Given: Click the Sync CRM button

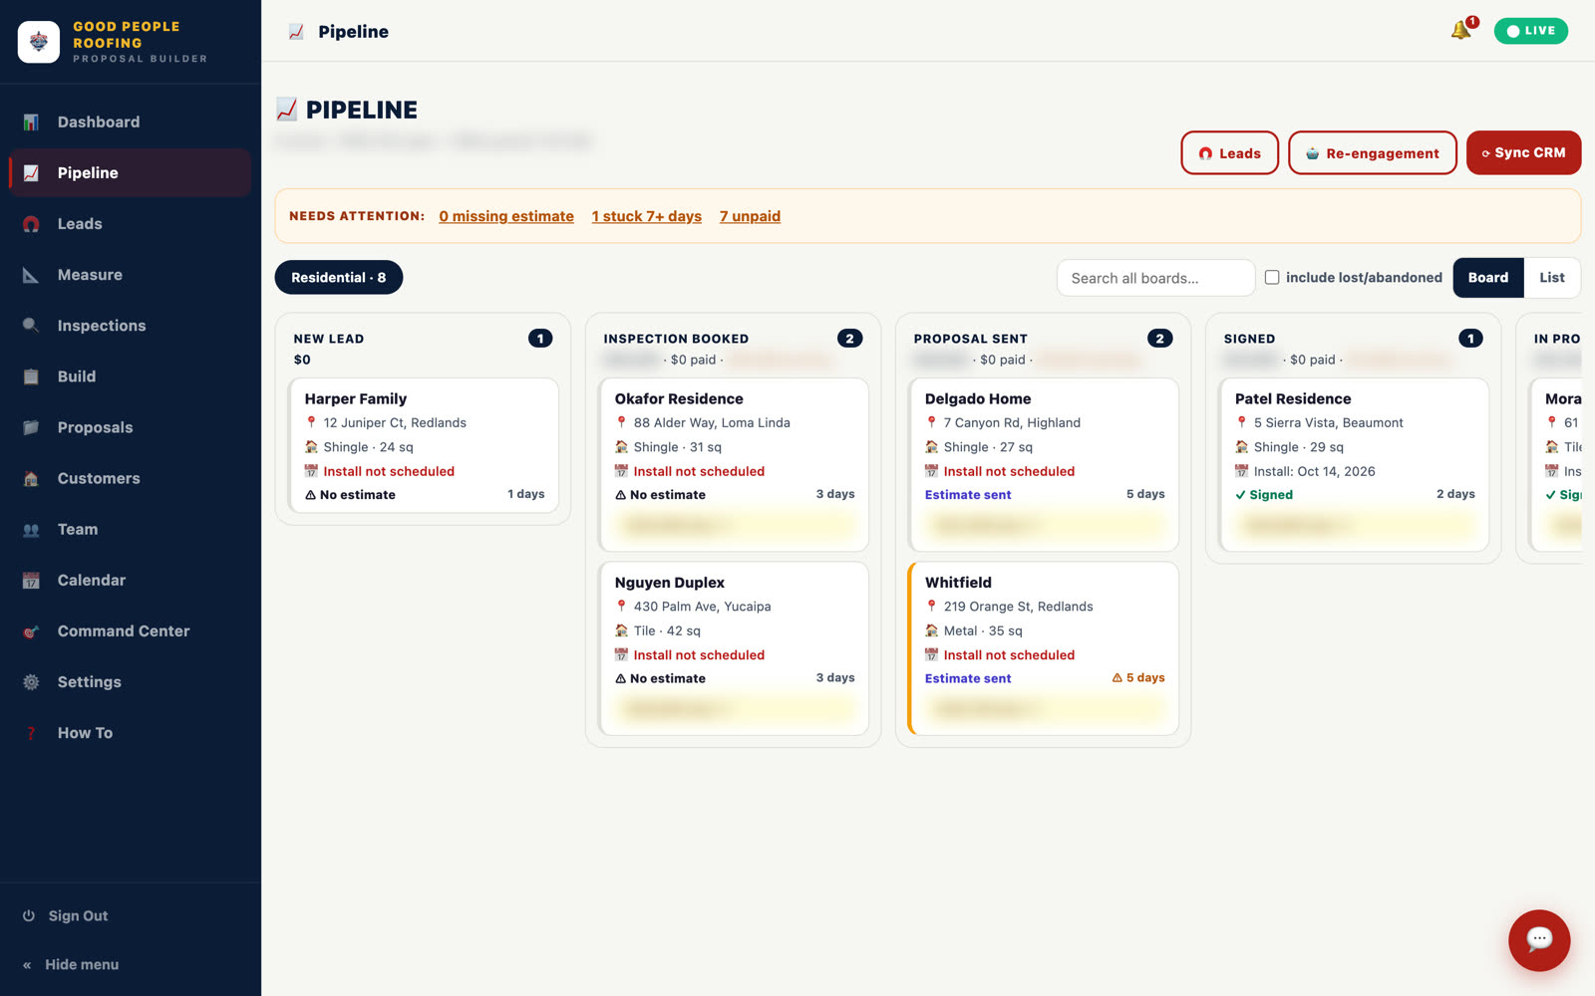Looking at the screenshot, I should click(1523, 152).
